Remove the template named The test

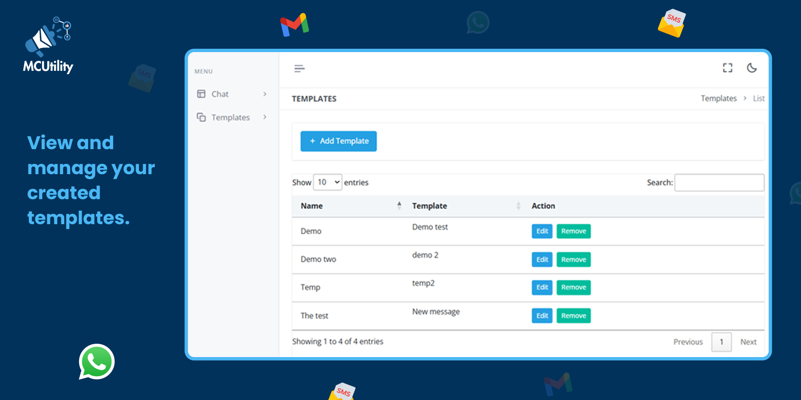pos(573,316)
